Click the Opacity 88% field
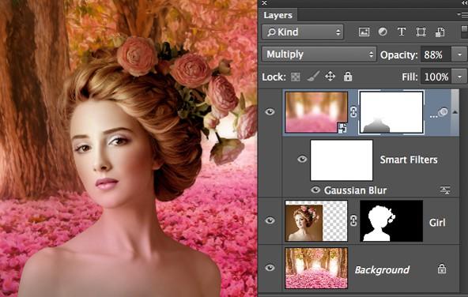The image size is (468, 297). 436,55
